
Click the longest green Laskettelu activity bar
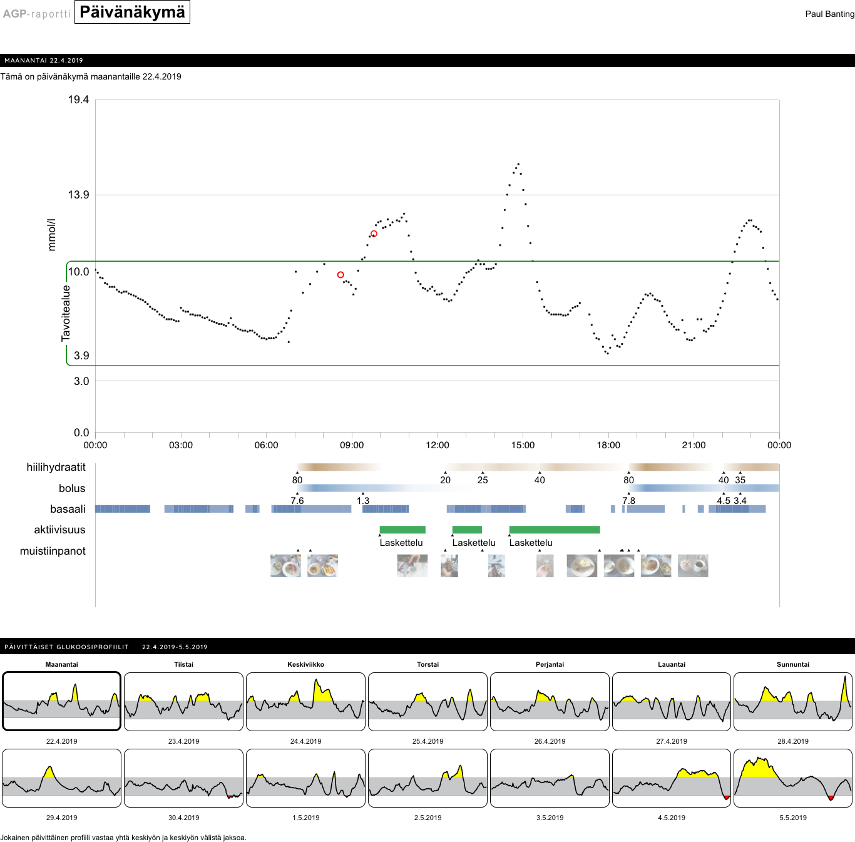[x=555, y=530]
